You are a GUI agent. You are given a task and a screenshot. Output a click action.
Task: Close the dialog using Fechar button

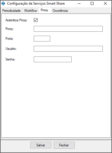click(x=64, y=145)
